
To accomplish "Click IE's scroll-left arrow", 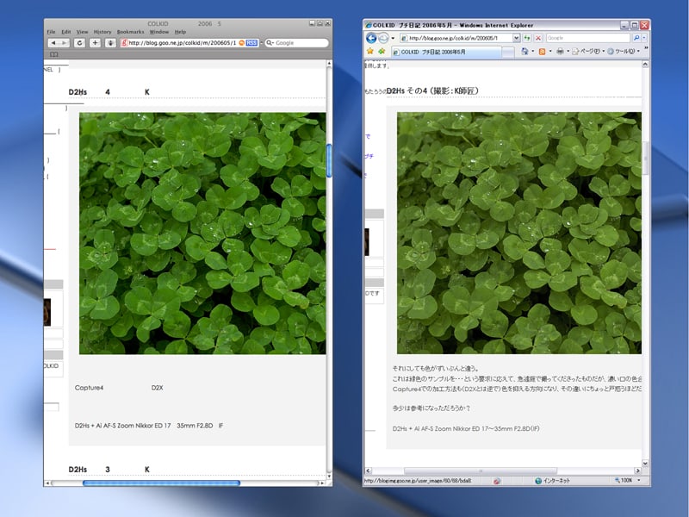I will [369, 470].
